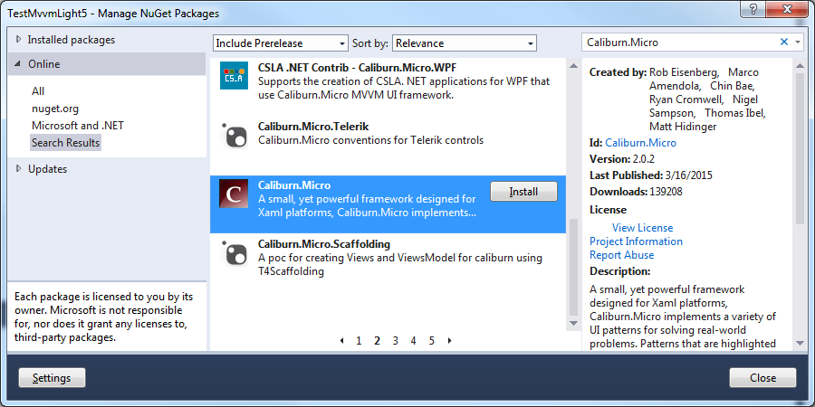This screenshot has height=407, width=815.
Task: Click the Caliburn.Micro.Telerik package icon
Action: coord(234,135)
